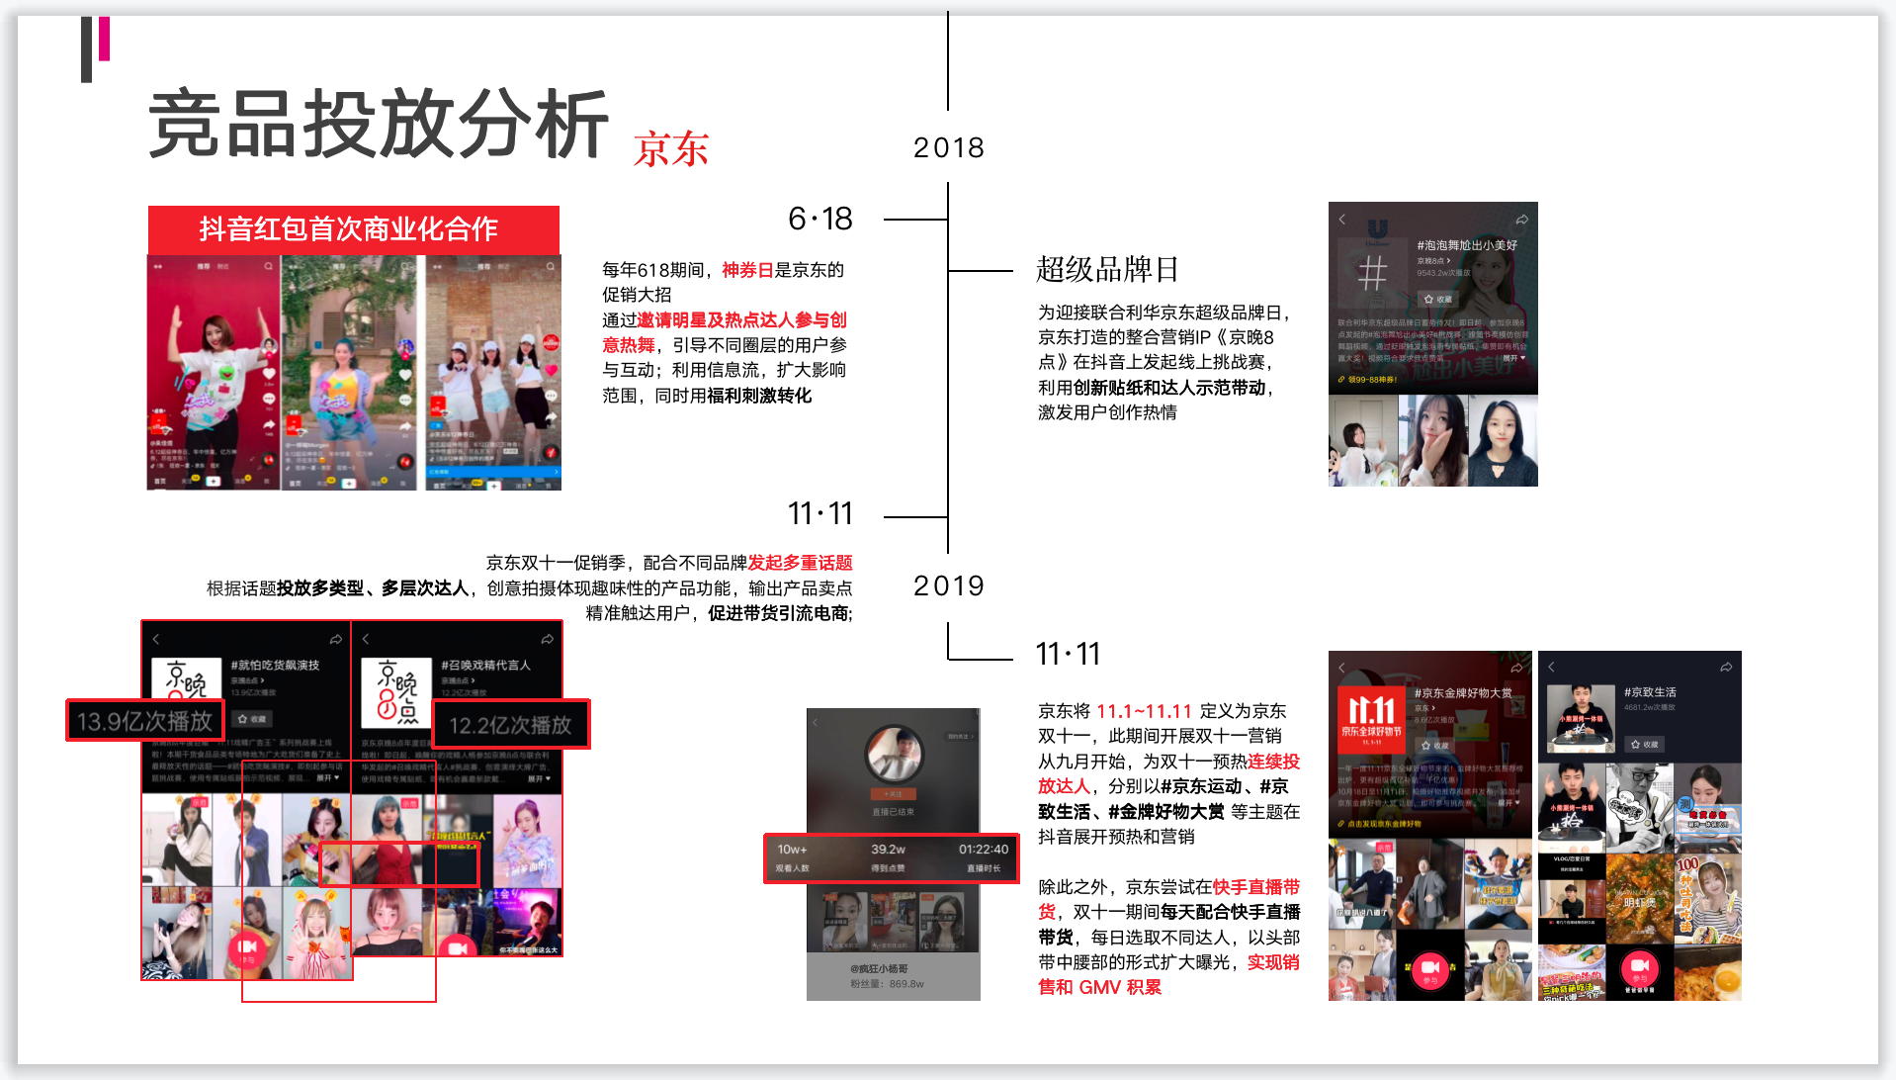This screenshot has height=1080, width=1896.
Task: Tap the pink camera participate icon under #召唤戏精代言人
Action: 456,946
